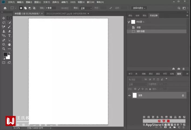
Task: Toggle the layer filtering on/off dot
Action: tap(166, 79)
